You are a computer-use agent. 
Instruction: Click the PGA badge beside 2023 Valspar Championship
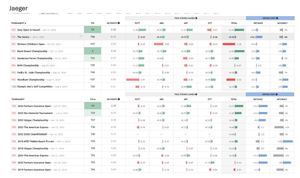pos(14,120)
